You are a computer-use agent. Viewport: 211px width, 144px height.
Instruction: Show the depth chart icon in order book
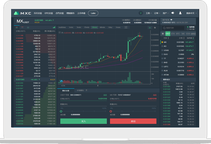pyautogui.click(x=54, y=27)
